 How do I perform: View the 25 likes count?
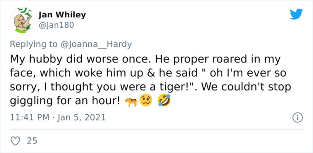[x=32, y=141]
